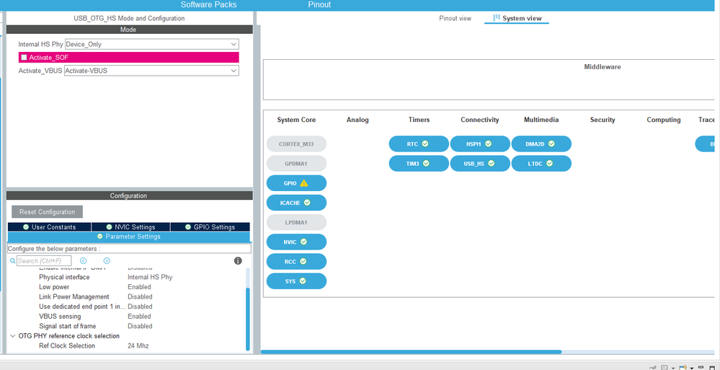The width and height of the screenshot is (720, 370).
Task: Select Use dedicated end point 1 row
Action: (128, 307)
